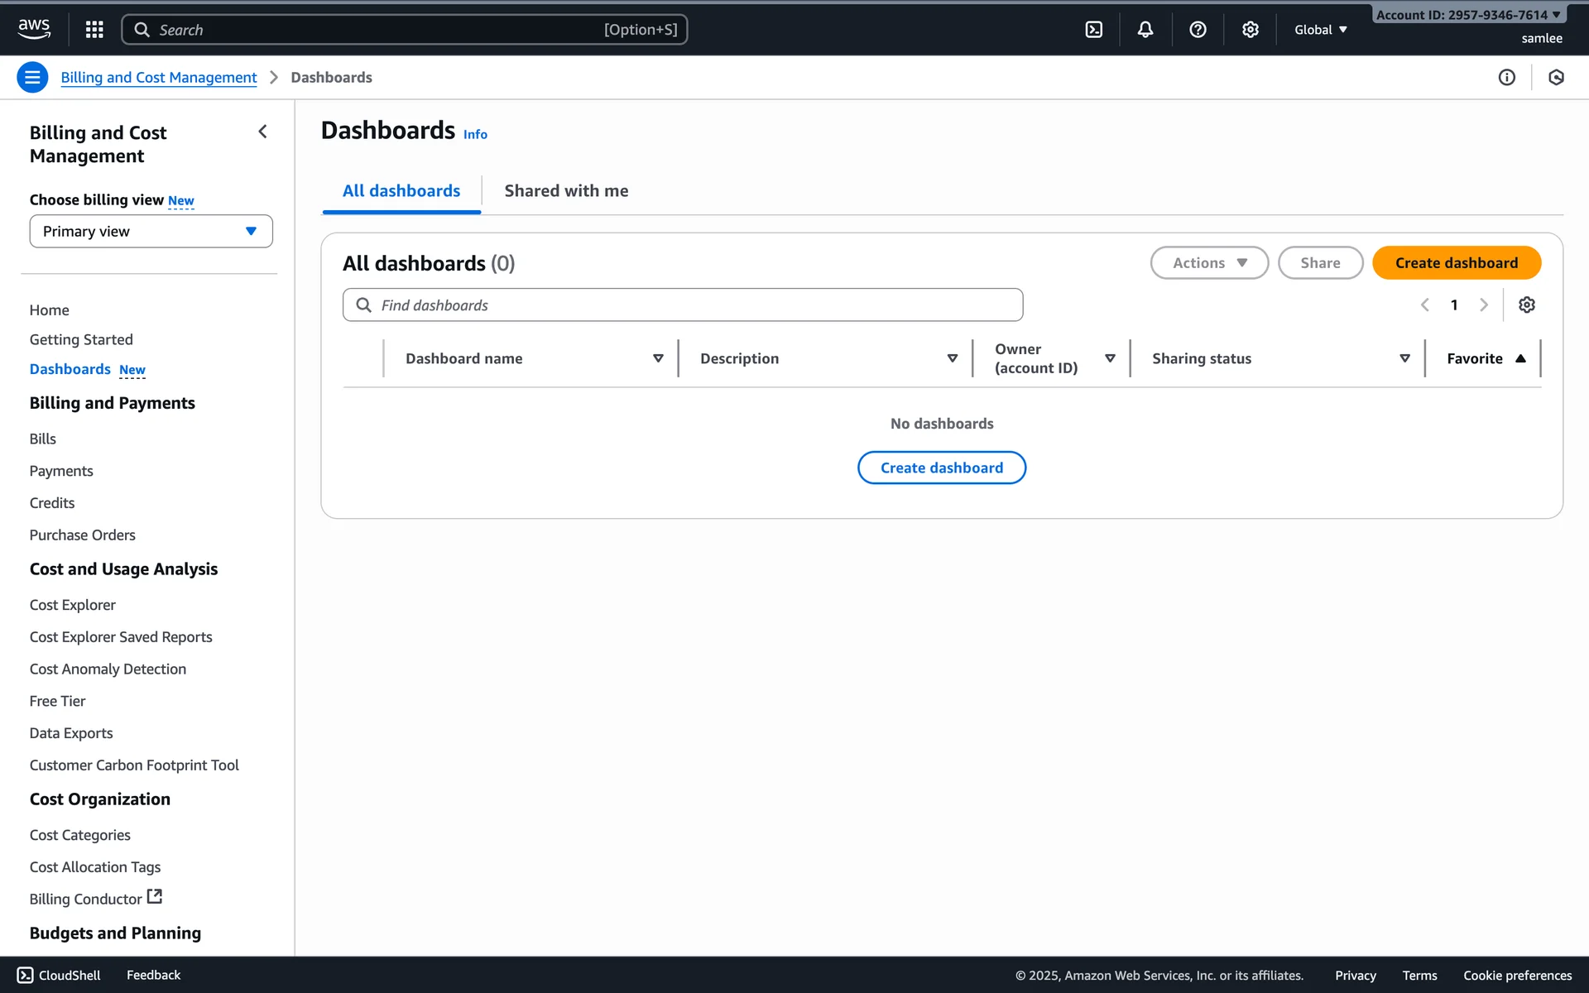Expand the Primary view billing dropdown
This screenshot has height=993, width=1589.
[x=151, y=232]
